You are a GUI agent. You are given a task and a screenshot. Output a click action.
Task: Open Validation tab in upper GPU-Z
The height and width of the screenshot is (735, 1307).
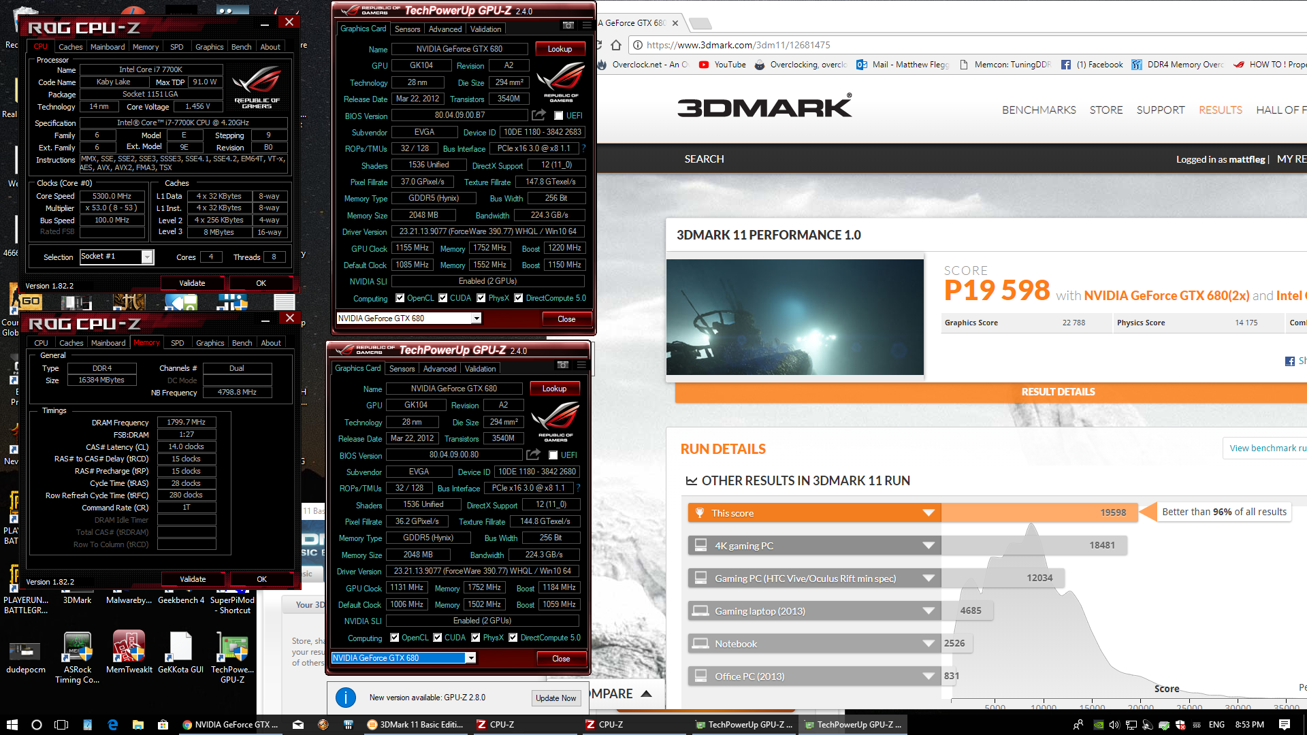click(x=485, y=29)
